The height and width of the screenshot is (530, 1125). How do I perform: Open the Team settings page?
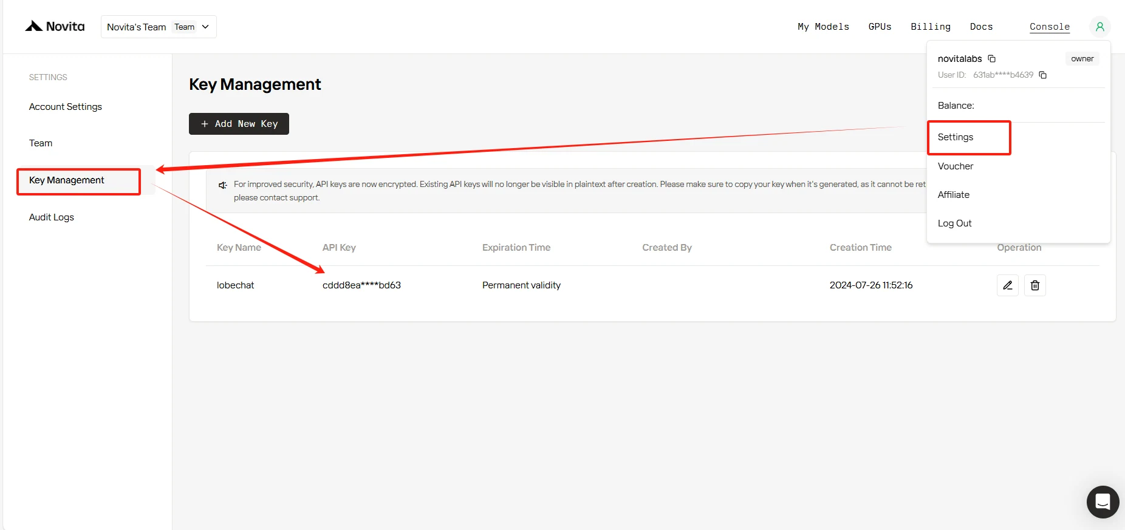41,143
